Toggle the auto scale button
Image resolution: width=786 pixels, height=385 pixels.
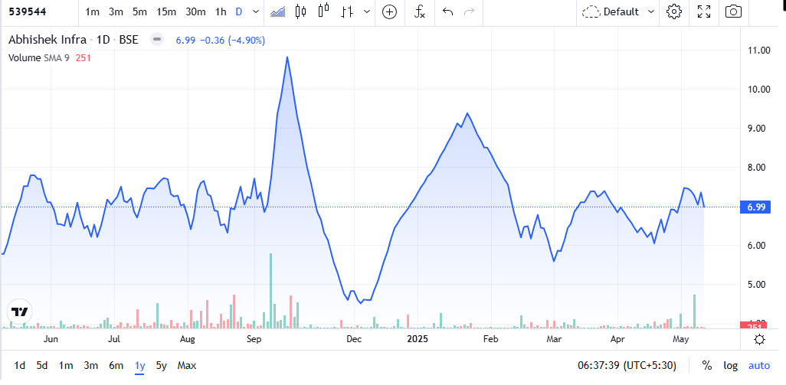click(x=759, y=366)
